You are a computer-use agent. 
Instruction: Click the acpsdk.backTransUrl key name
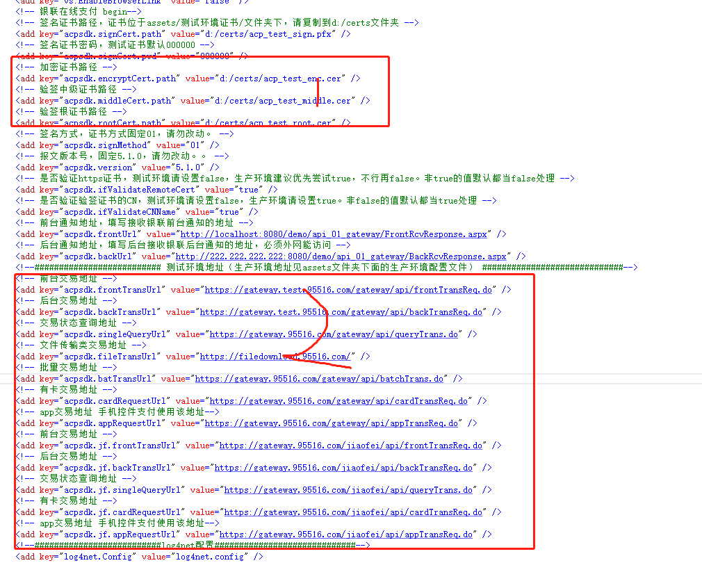coord(111,312)
